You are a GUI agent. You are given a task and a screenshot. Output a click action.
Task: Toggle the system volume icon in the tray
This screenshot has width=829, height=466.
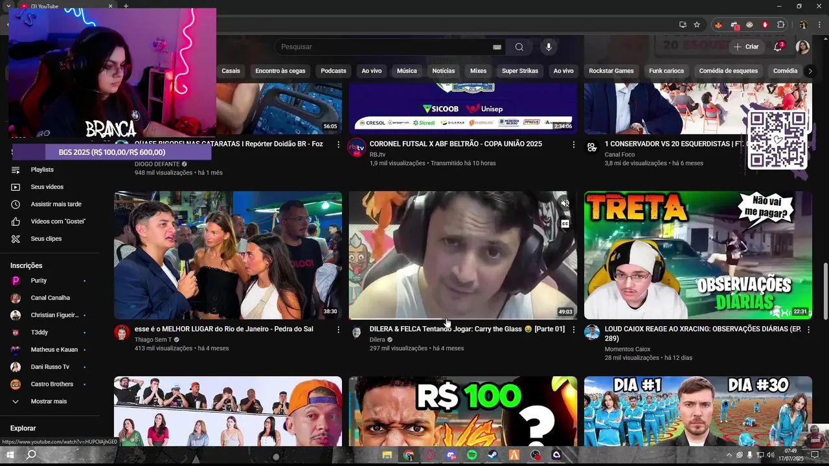pos(770,455)
